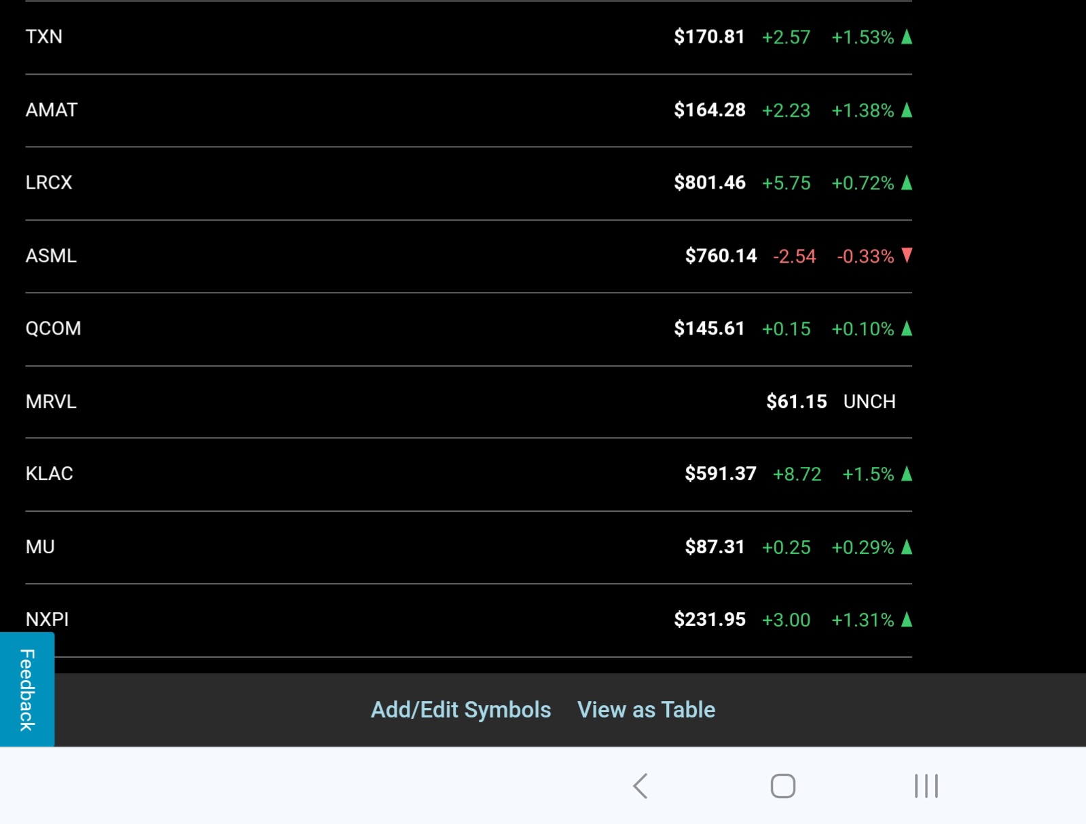Viewport: 1086px width, 824px height.
Task: Click the AMAT percent +1.38%
Action: [863, 111]
